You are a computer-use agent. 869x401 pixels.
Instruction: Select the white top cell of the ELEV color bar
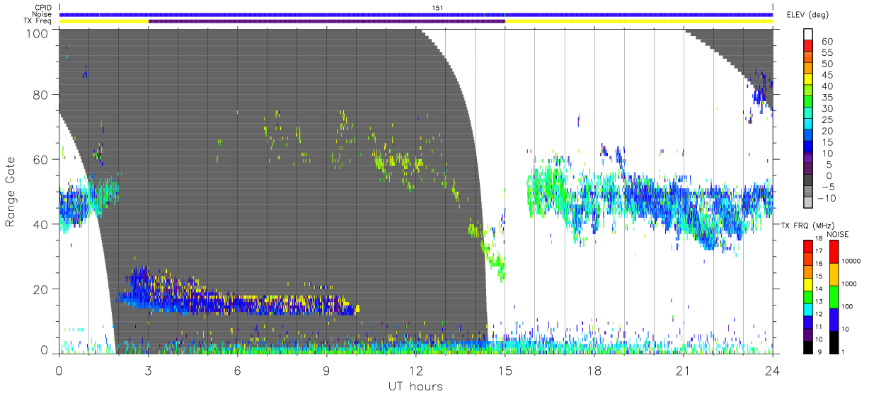(x=808, y=34)
